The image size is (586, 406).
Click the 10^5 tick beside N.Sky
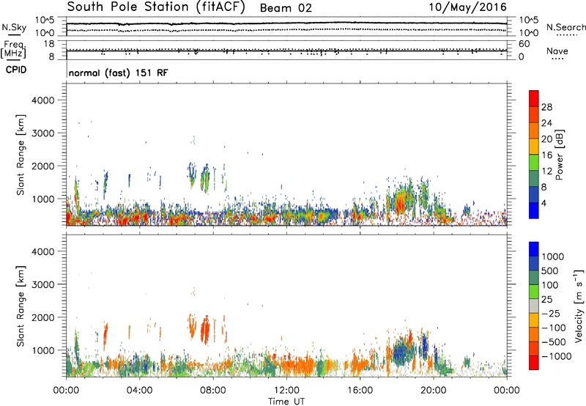click(x=45, y=21)
